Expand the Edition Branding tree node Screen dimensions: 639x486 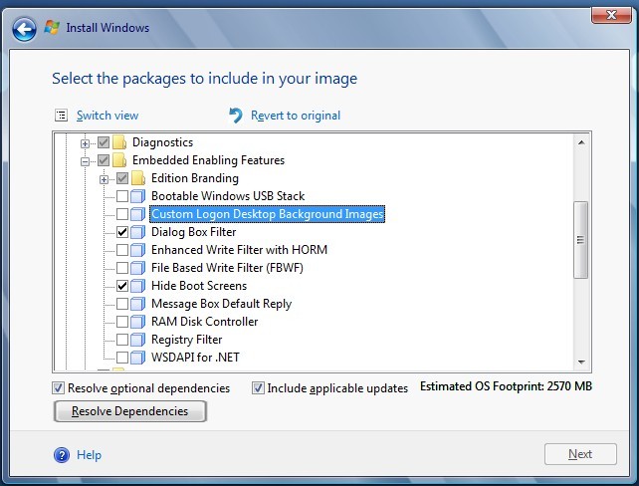coord(104,179)
